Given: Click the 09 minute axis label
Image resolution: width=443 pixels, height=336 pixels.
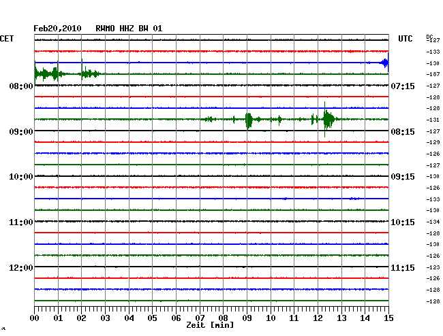Looking at the screenshot, I should click(x=247, y=318).
